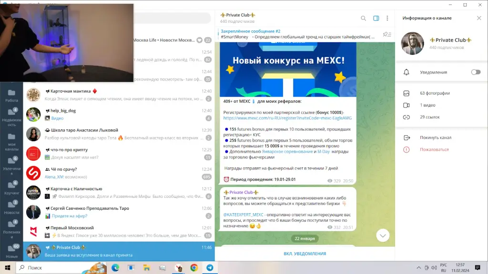The width and height of the screenshot is (488, 274).
Task: Click the 695 unread badge on Чё по срачу?
Action: [x=207, y=177]
